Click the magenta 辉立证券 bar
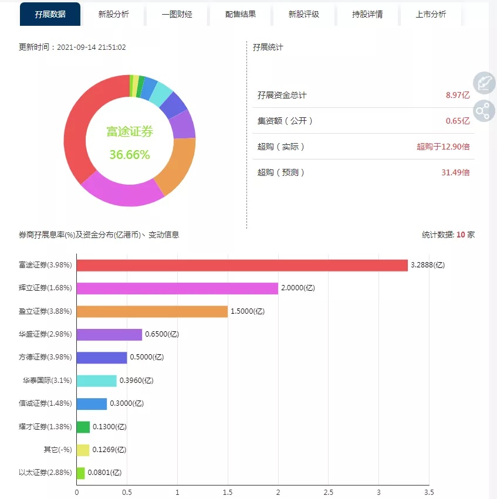 pos(177,288)
